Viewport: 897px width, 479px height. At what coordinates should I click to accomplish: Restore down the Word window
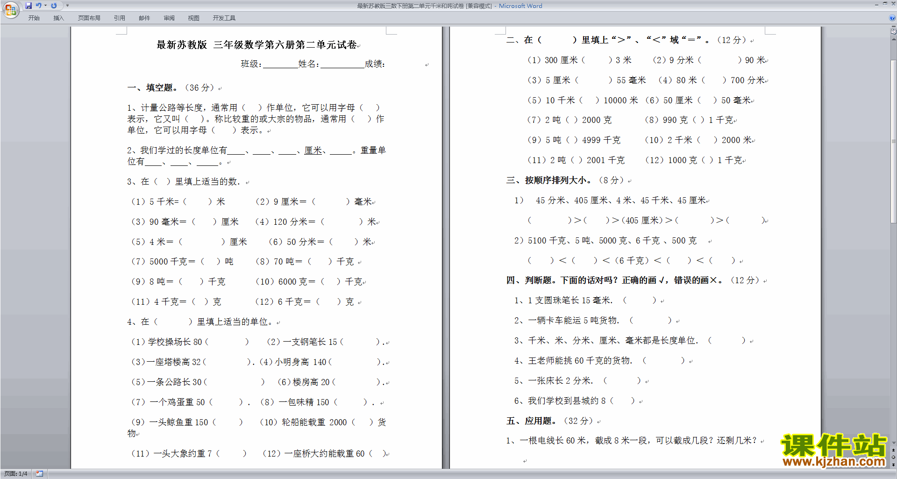coord(885,4)
